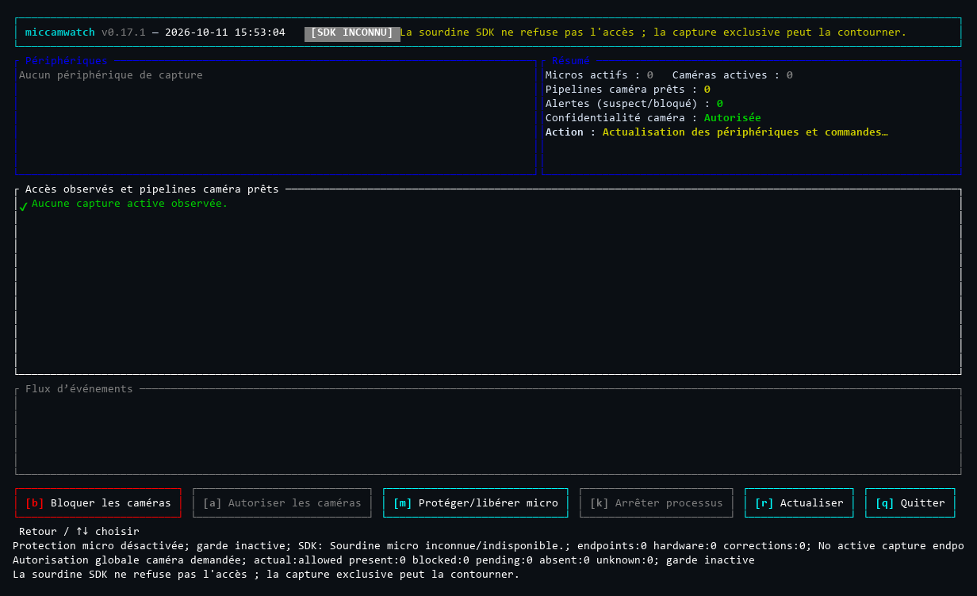Screen dimensions: 977x596
Task: Click 'Aucun périphérique de capture' text
Action: tap(111, 75)
